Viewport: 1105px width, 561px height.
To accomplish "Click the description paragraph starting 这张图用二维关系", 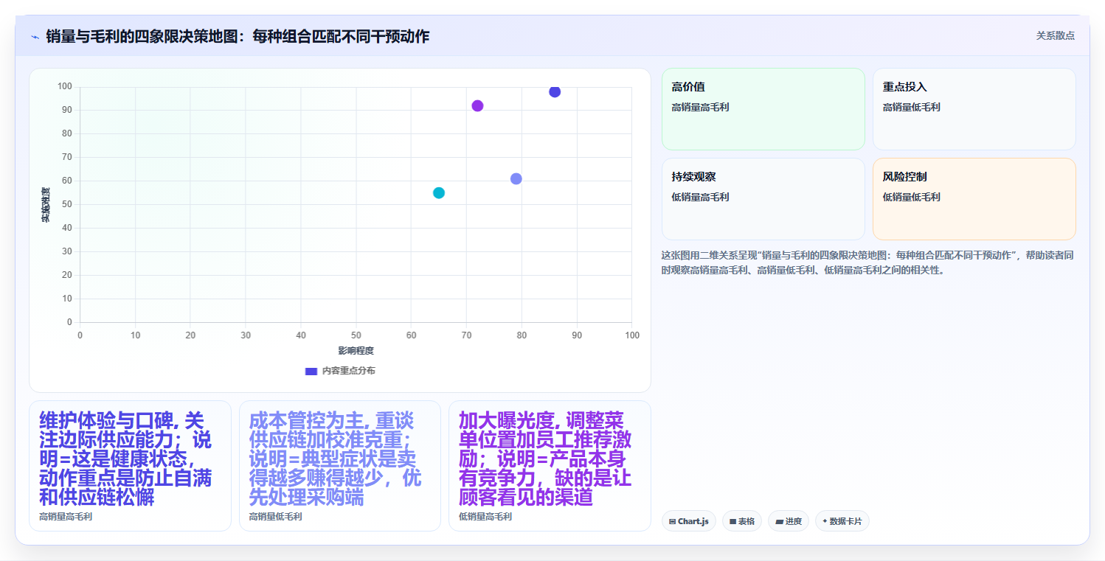I will coord(867,262).
